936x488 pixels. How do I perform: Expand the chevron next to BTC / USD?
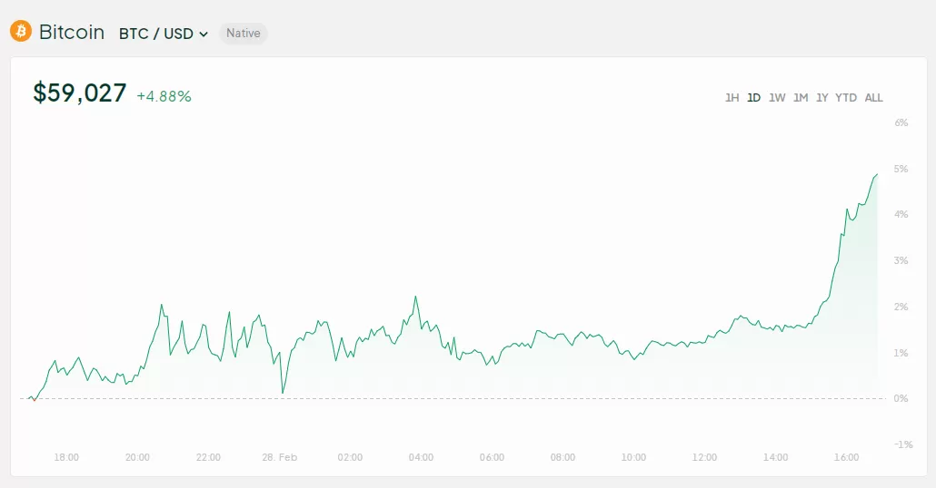point(204,34)
